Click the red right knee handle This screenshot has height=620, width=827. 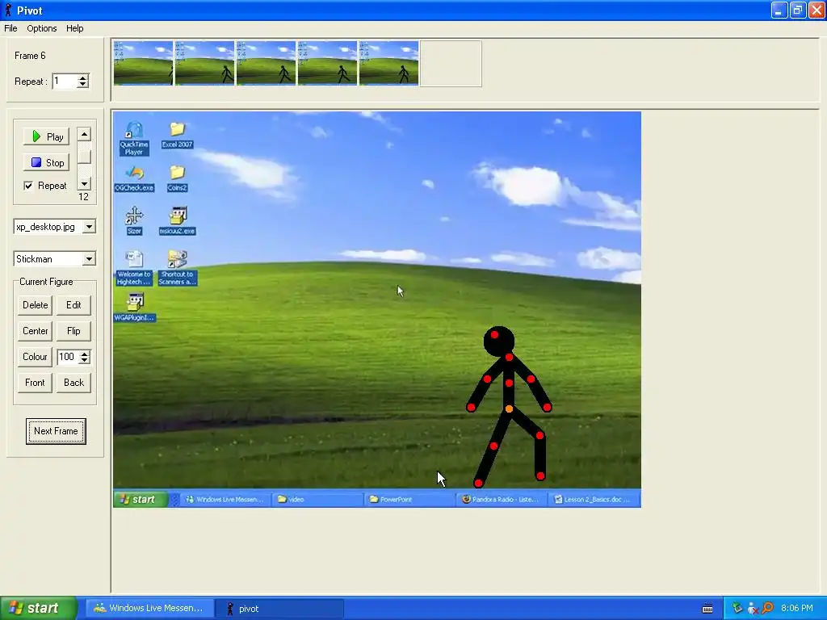coord(539,435)
